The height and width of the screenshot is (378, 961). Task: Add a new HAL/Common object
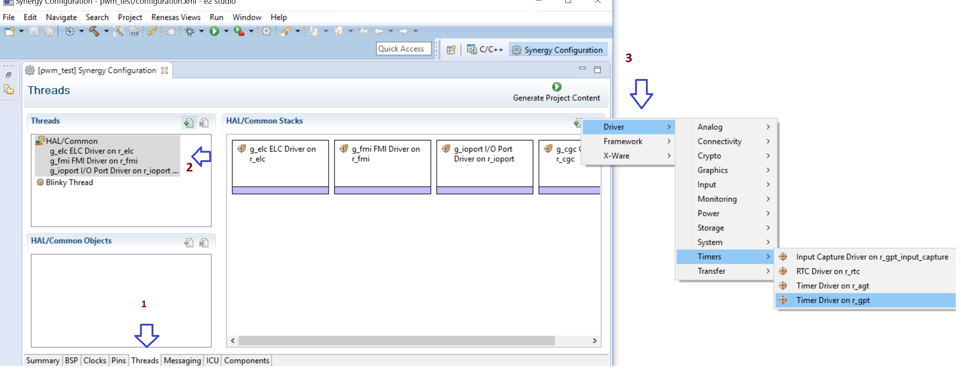[189, 243]
